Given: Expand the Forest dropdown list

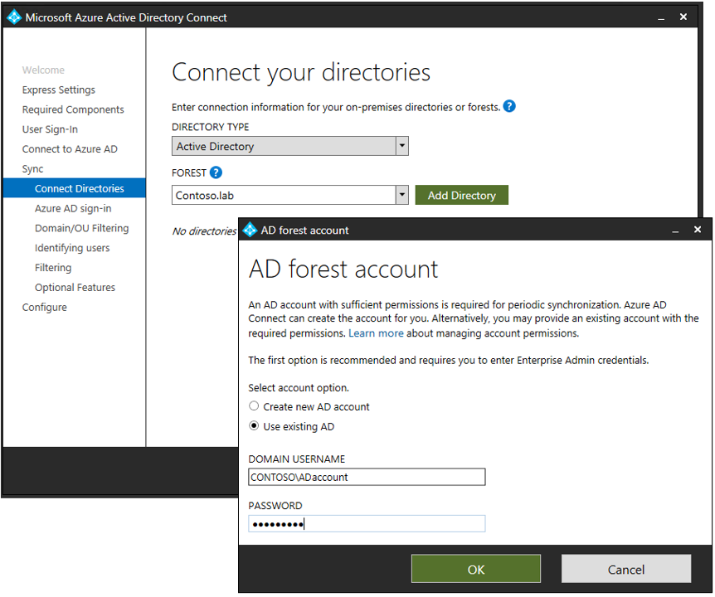Looking at the screenshot, I should click(402, 195).
